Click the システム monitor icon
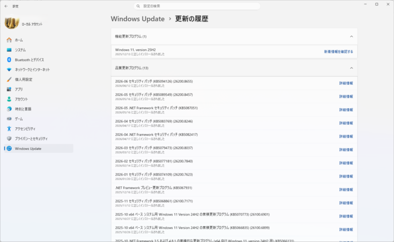The image size is (394, 242). (x=9, y=50)
